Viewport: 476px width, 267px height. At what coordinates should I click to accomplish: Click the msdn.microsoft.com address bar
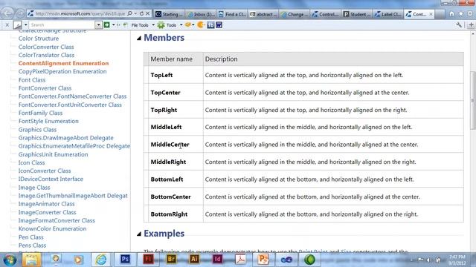pos(80,13)
